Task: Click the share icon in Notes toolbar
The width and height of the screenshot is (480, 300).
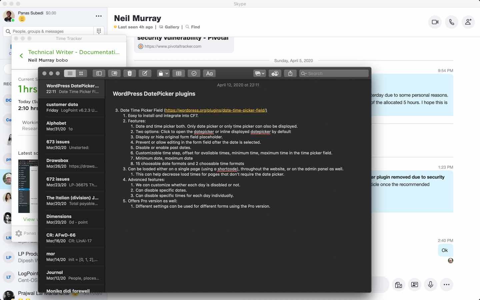Action: coord(290,73)
